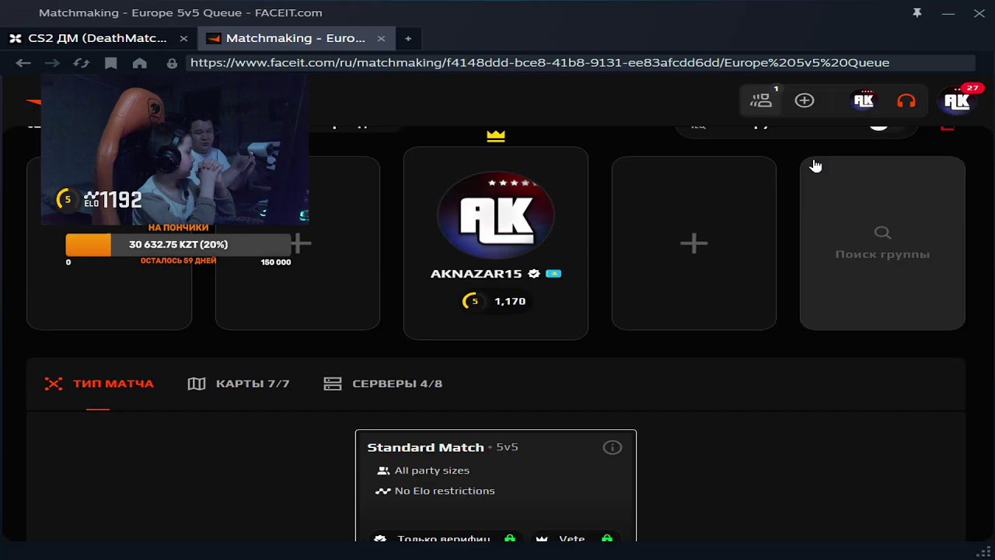Click the streamer webcam overlay
Screen dimensions: 995x560
coord(175,150)
